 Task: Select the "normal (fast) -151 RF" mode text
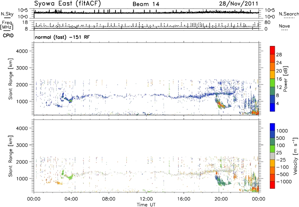(62, 37)
